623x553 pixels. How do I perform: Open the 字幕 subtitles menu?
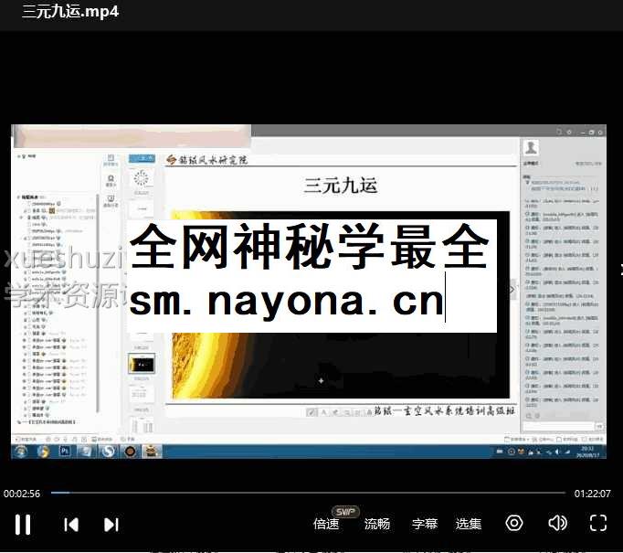(x=425, y=524)
